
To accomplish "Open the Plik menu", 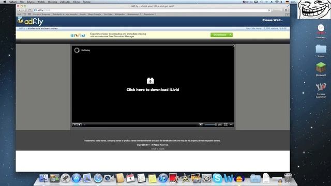I will pyautogui.click(x=22, y=2).
